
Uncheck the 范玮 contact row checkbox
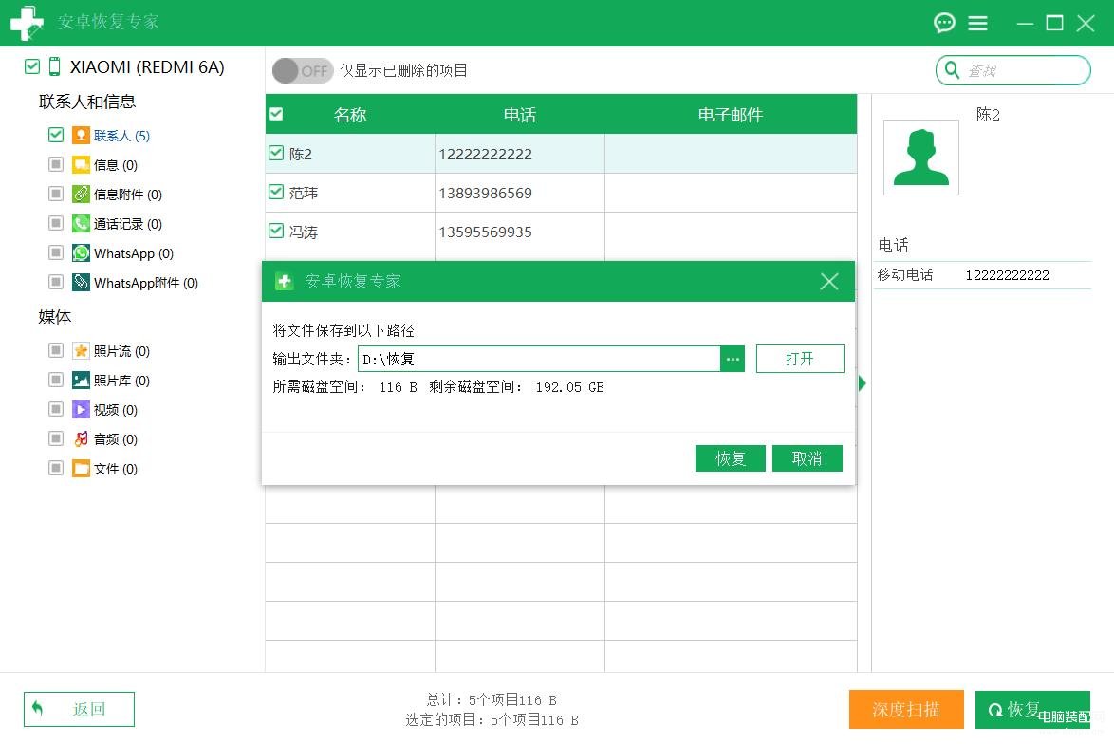click(x=276, y=192)
